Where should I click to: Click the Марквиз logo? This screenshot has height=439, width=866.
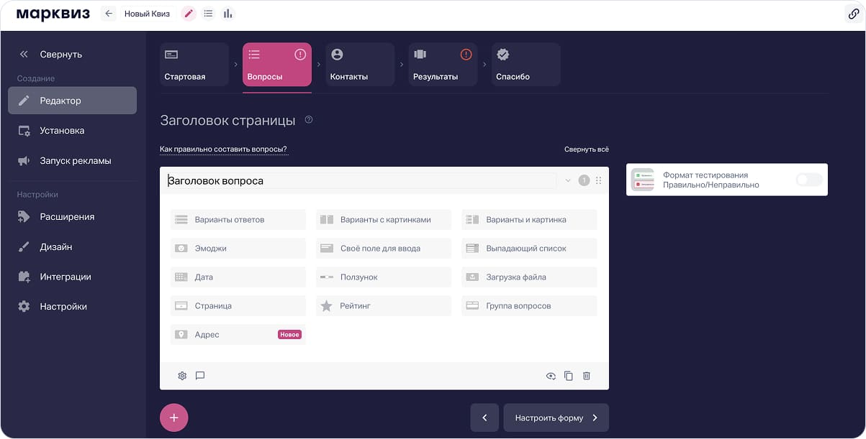(x=53, y=14)
